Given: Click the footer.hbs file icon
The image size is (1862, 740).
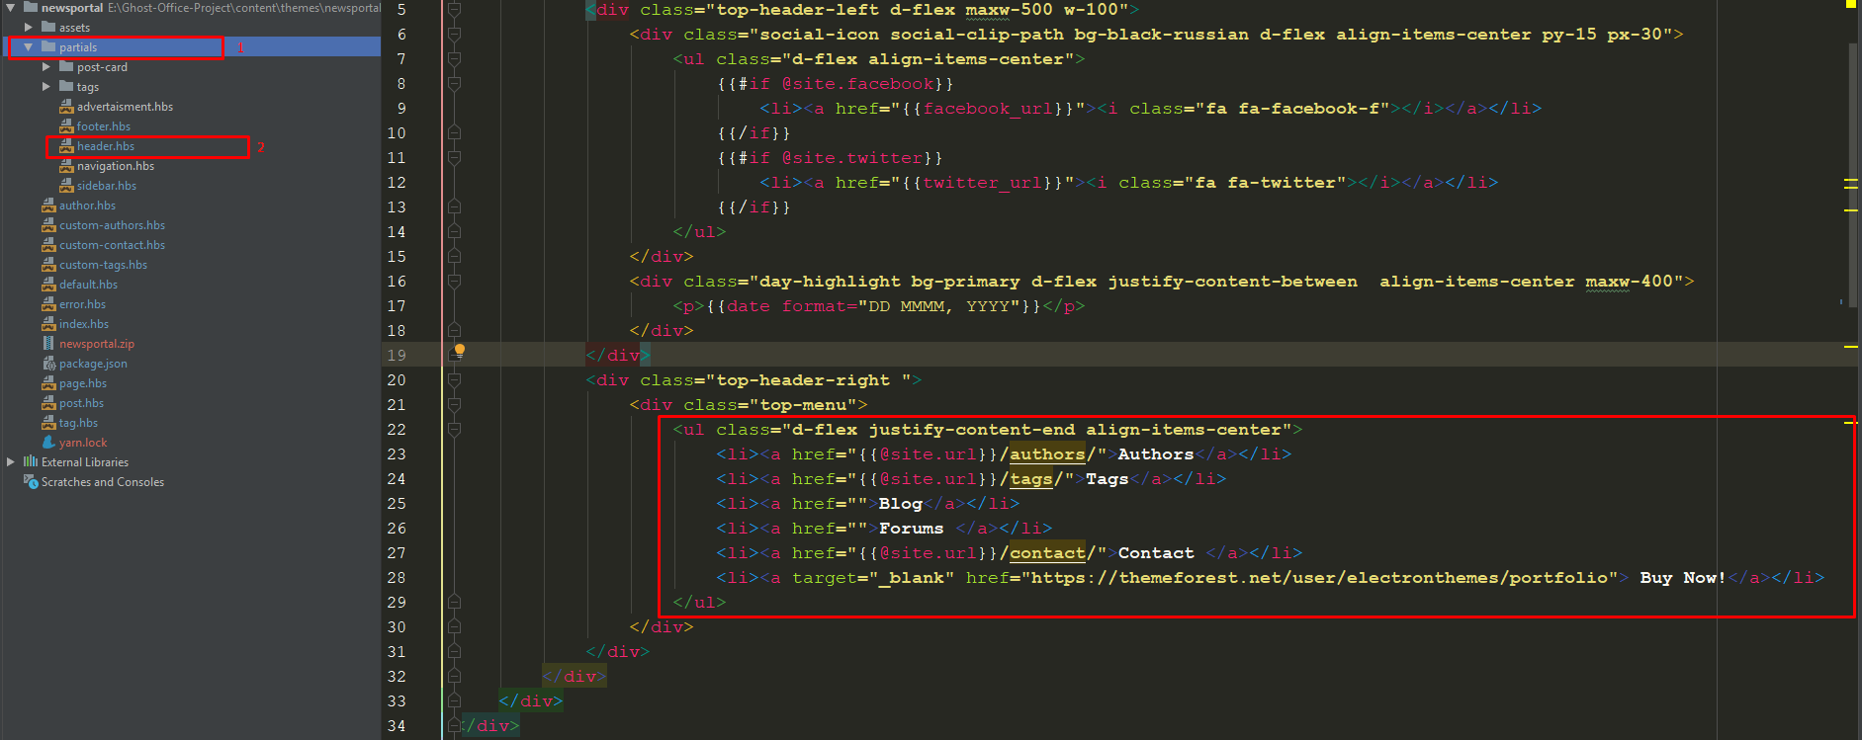Looking at the screenshot, I should click(66, 126).
